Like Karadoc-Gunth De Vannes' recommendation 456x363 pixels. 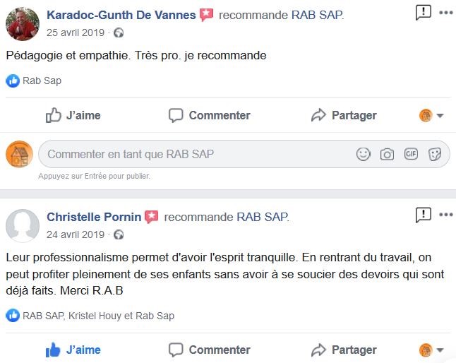pos(73,115)
